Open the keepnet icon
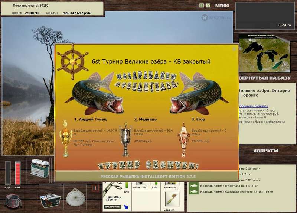The height and width of the screenshot is (213, 297). click(x=75, y=197)
